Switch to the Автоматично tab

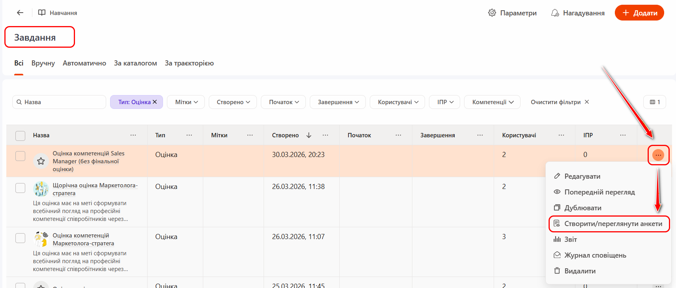coord(84,63)
